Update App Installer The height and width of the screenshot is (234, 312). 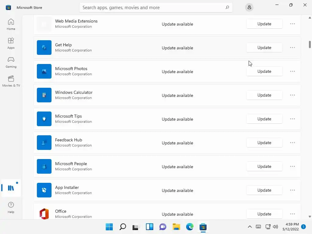(x=264, y=190)
